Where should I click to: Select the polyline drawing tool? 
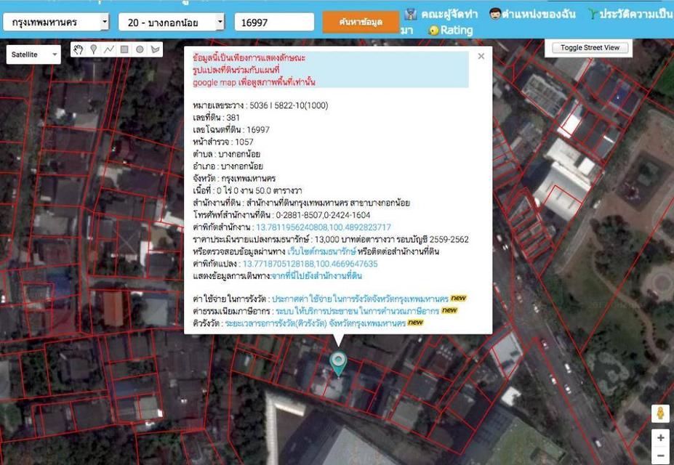109,50
